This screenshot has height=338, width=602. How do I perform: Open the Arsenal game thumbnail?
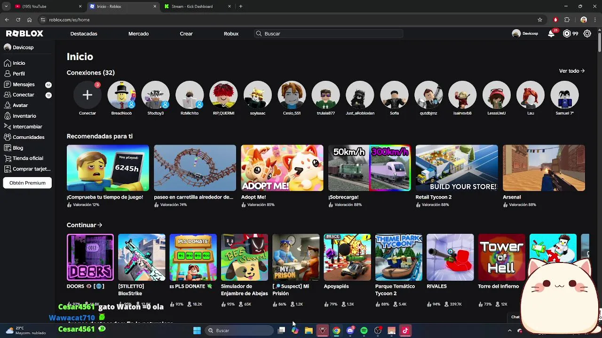click(x=544, y=168)
